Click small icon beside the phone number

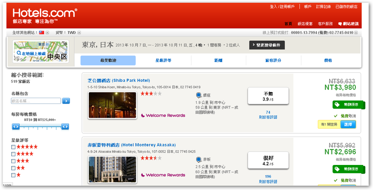point(356,32)
